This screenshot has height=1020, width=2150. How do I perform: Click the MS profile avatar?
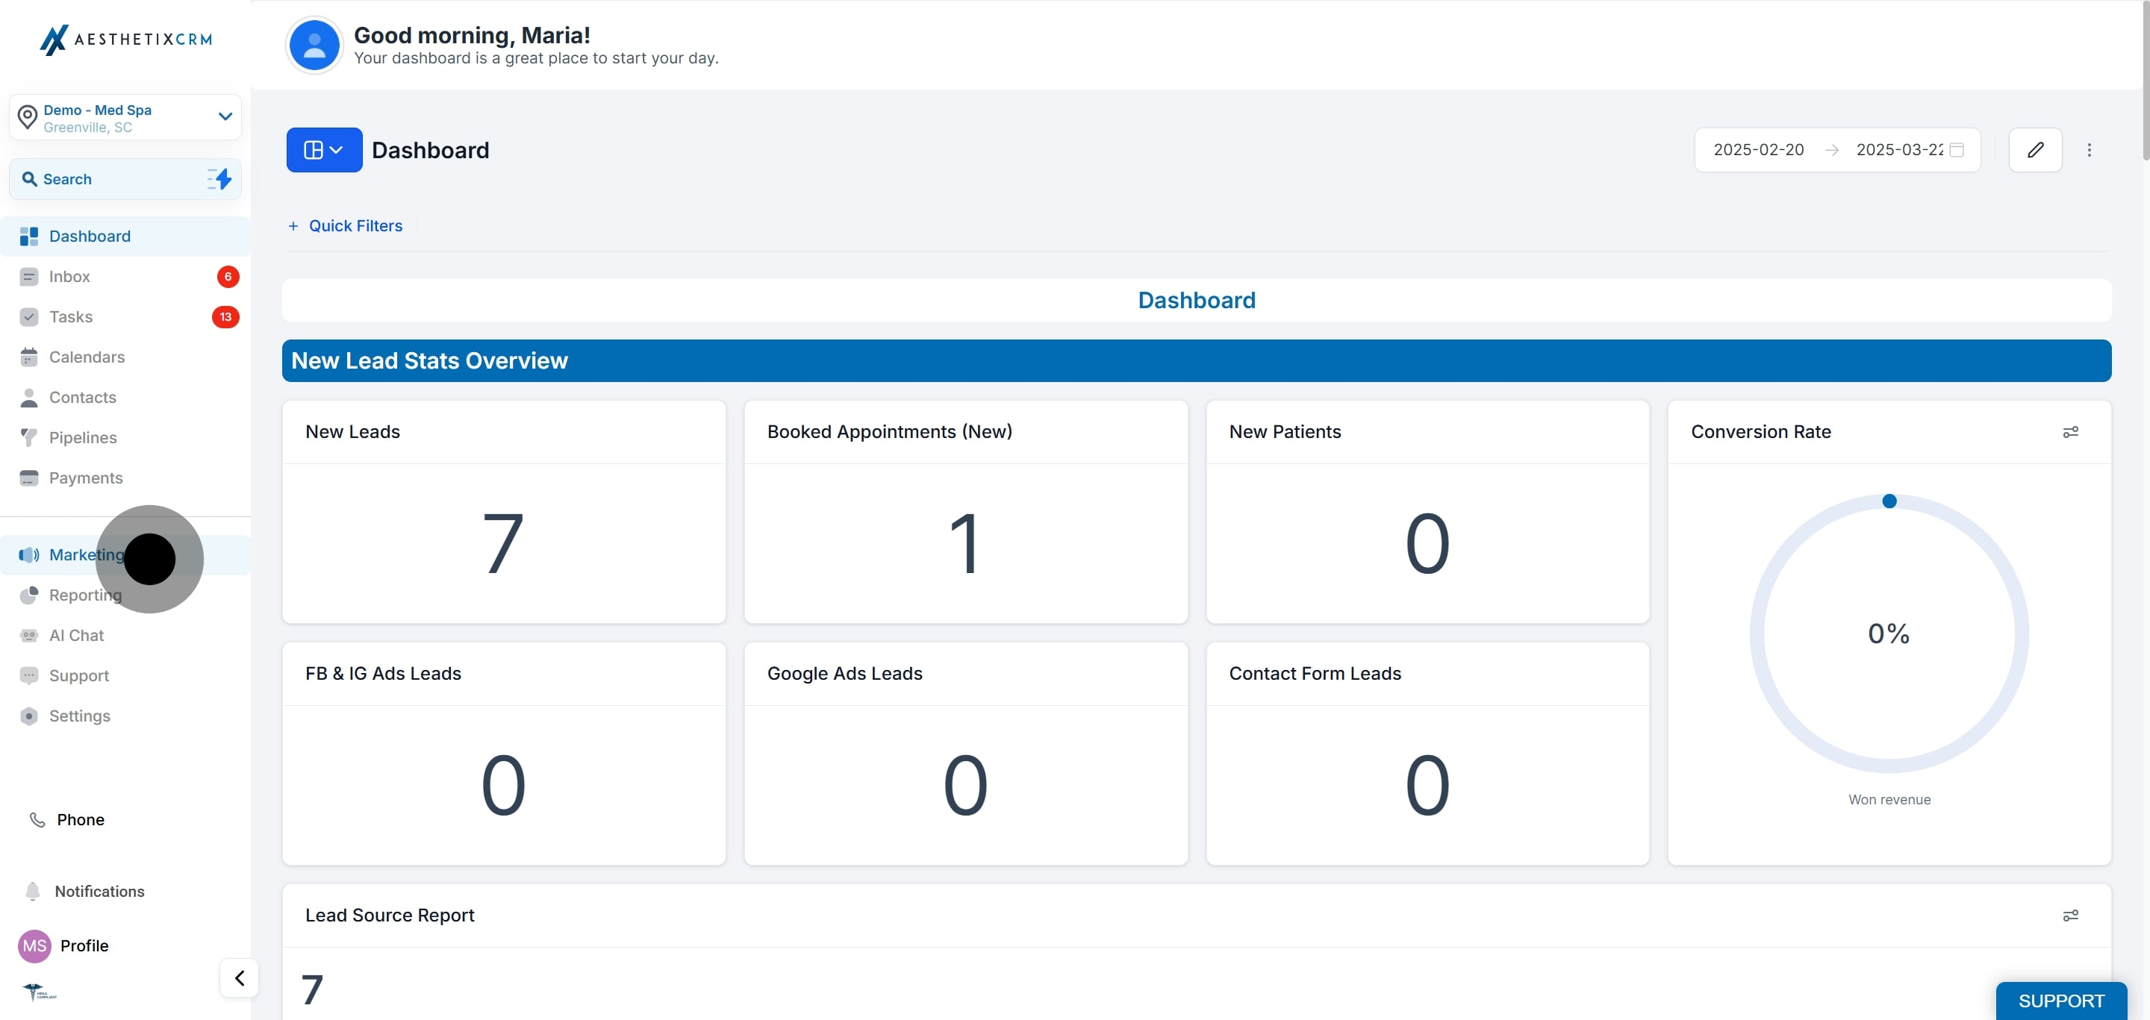[x=34, y=946]
